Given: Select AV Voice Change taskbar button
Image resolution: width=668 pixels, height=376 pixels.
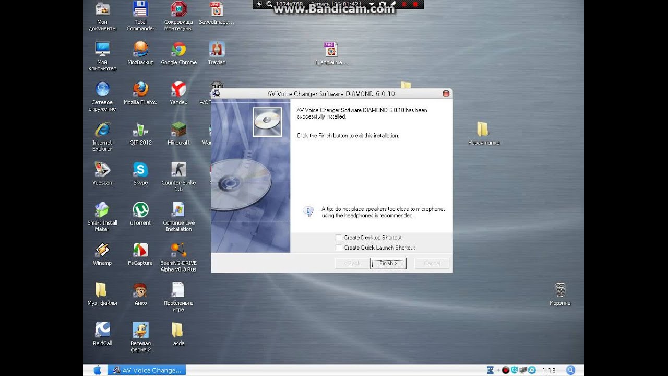Looking at the screenshot, I should coord(147,370).
